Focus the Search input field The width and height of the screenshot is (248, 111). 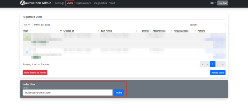212,25
